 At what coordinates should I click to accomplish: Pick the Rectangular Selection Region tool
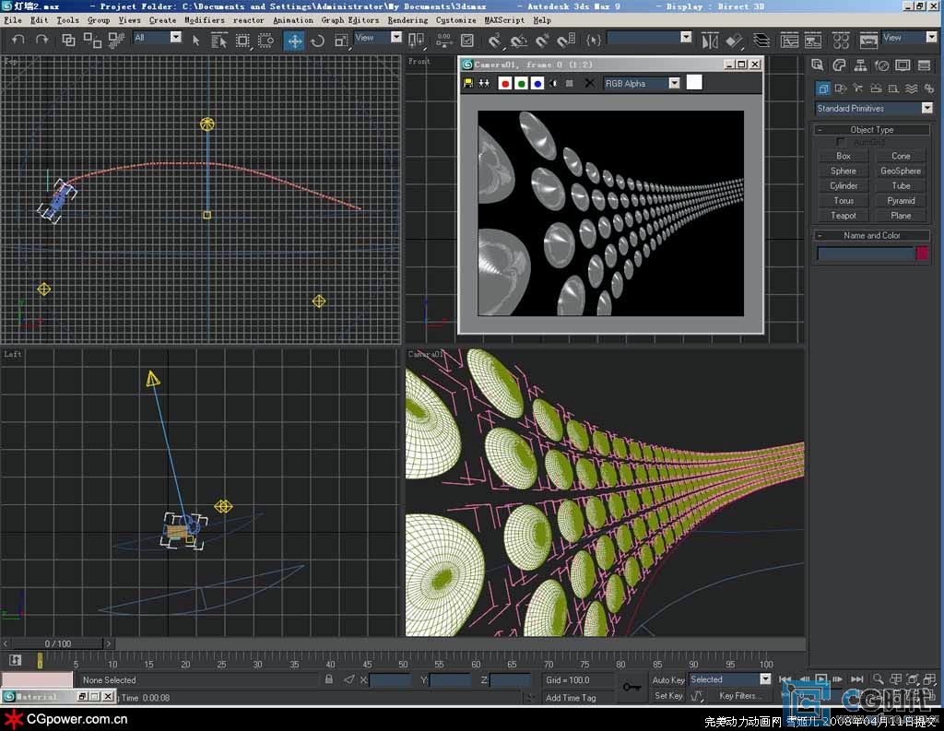click(242, 41)
